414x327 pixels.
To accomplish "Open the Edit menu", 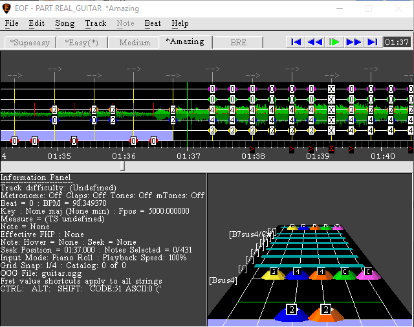I will 37,23.
